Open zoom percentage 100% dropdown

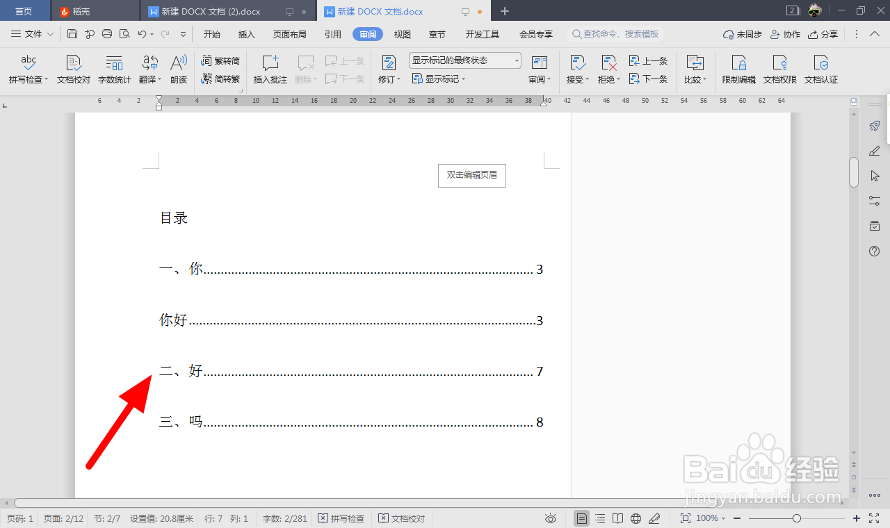pyautogui.click(x=710, y=518)
